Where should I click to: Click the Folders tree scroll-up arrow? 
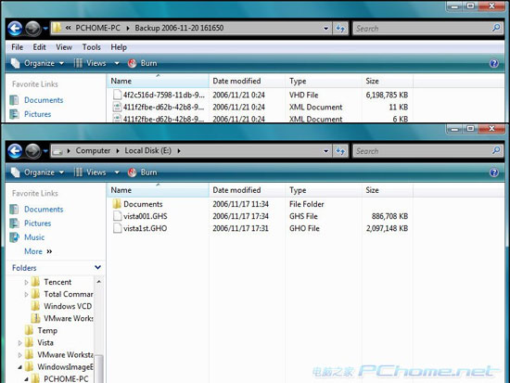[98, 282]
